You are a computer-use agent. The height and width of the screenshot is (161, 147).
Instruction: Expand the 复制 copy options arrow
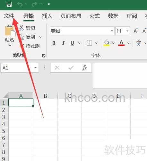pos(40,37)
